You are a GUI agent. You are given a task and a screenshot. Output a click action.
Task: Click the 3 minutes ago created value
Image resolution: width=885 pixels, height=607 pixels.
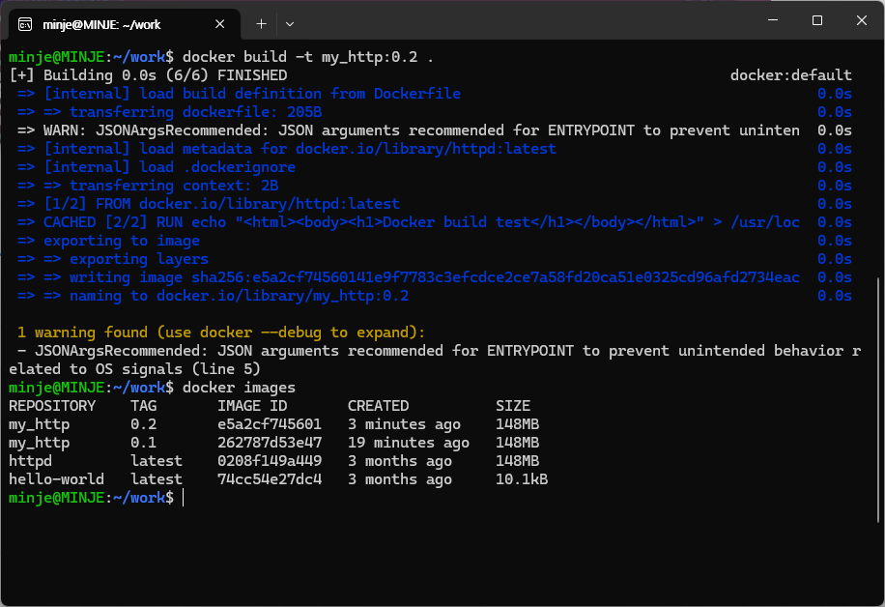[404, 424]
